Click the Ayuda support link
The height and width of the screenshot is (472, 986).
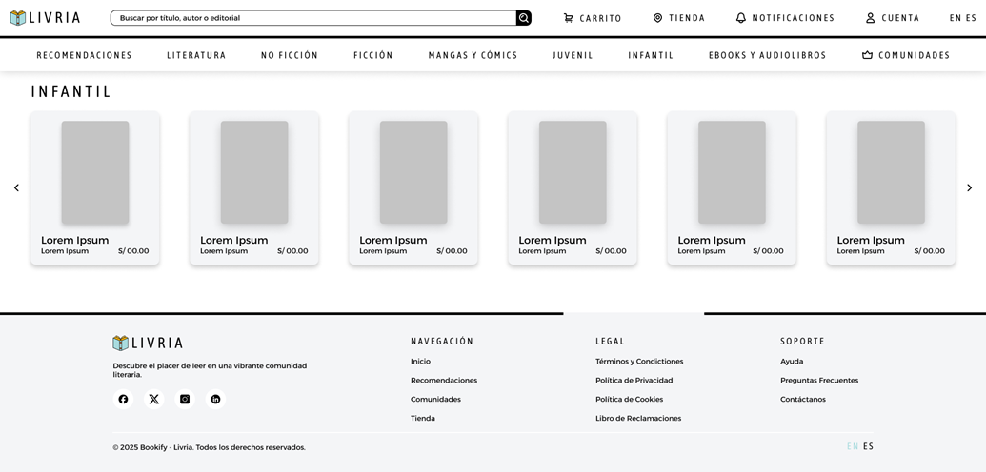(x=792, y=362)
